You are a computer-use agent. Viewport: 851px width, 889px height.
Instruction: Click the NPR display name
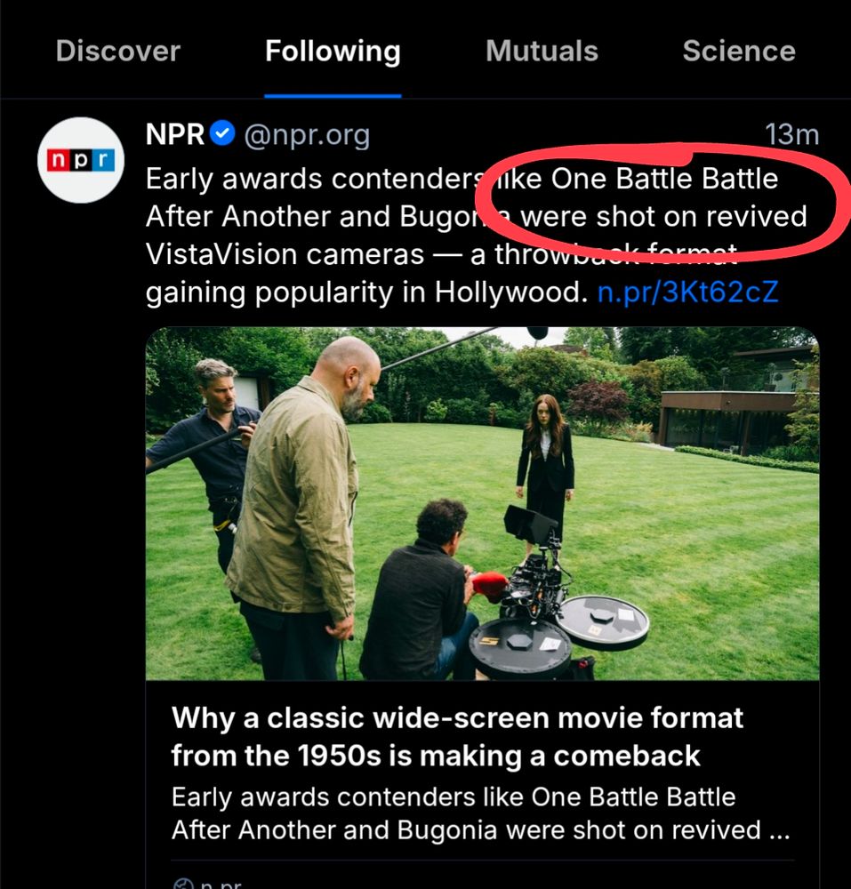click(x=174, y=135)
